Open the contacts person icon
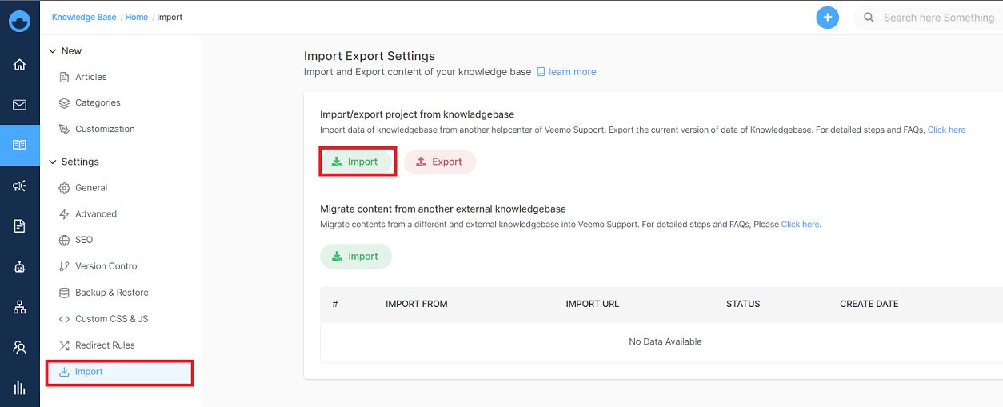Image resolution: width=1003 pixels, height=407 pixels. (x=19, y=348)
